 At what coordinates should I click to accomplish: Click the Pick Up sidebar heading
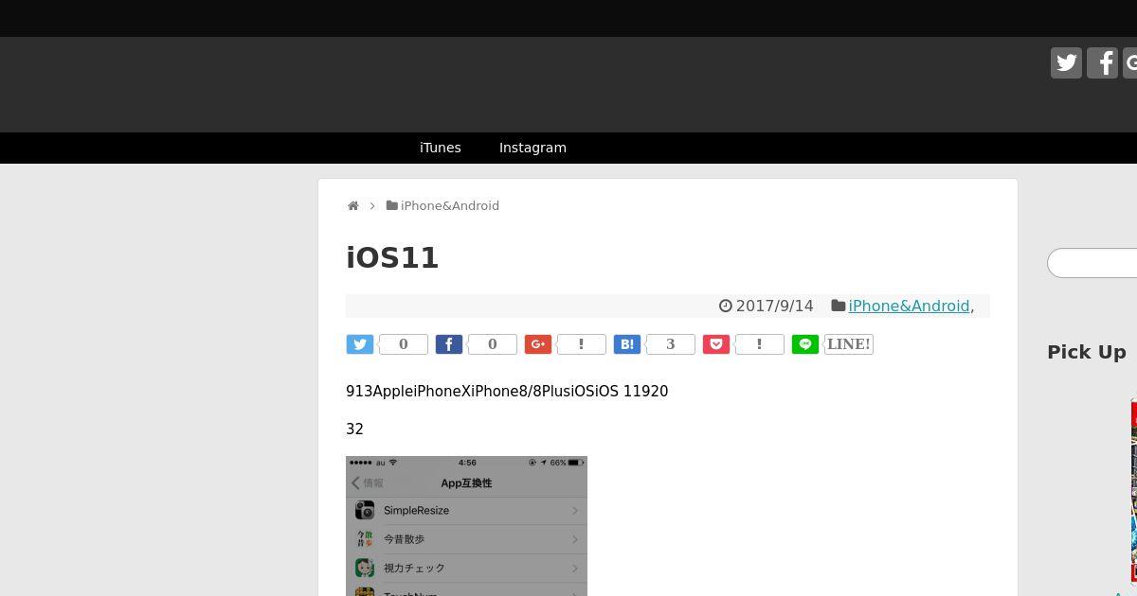pyautogui.click(x=1087, y=352)
